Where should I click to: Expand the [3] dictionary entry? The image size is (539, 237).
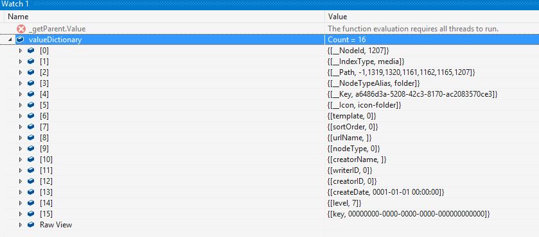pos(21,83)
